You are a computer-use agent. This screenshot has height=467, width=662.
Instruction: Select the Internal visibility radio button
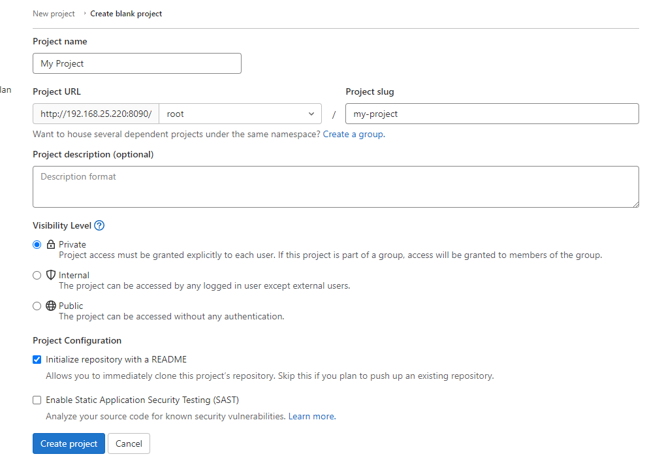37,275
